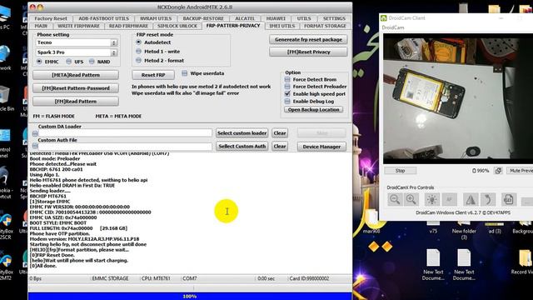Switch to the HUAWEI tab
Image resolution: width=533 pixels, height=300 pixels.
point(276,18)
